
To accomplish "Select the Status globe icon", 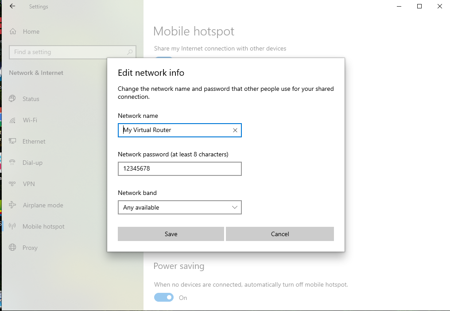I will pos(12,99).
